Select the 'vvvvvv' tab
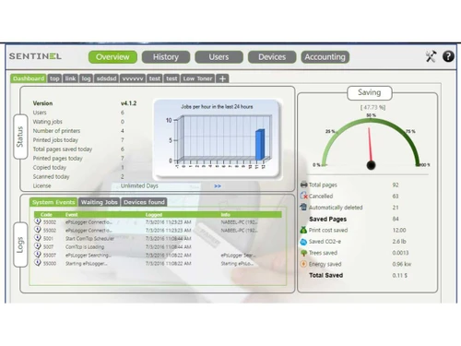Image resolution: width=461 pixels, height=346 pixels. [133, 78]
